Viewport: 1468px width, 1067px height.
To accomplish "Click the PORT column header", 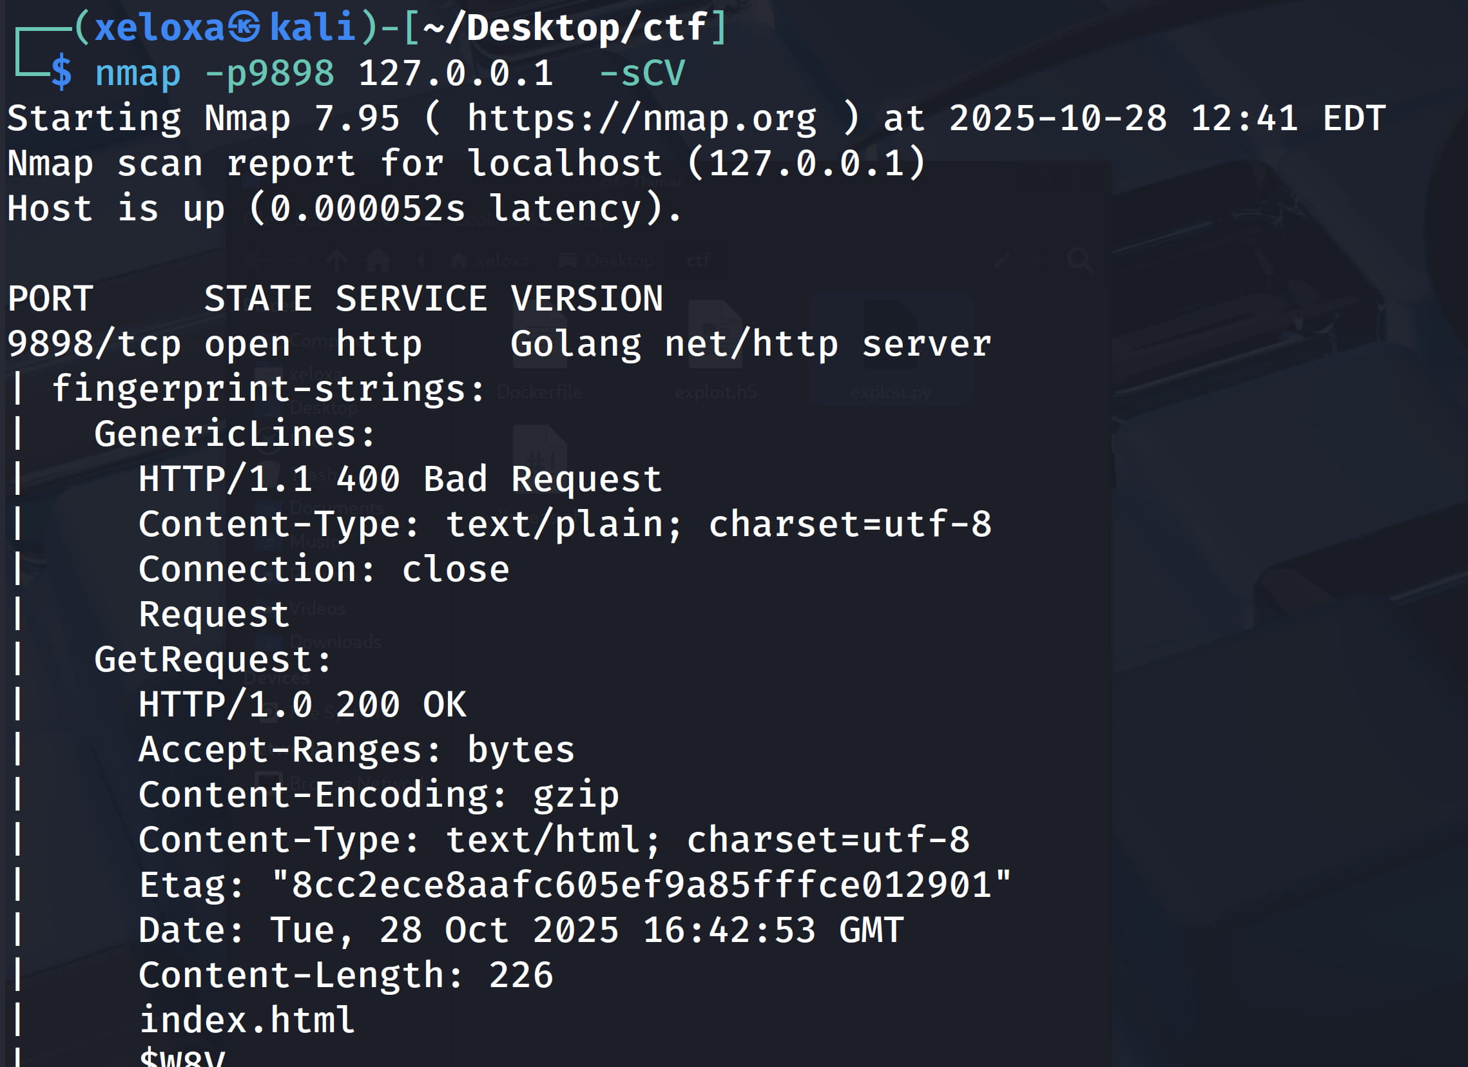I will [x=50, y=299].
